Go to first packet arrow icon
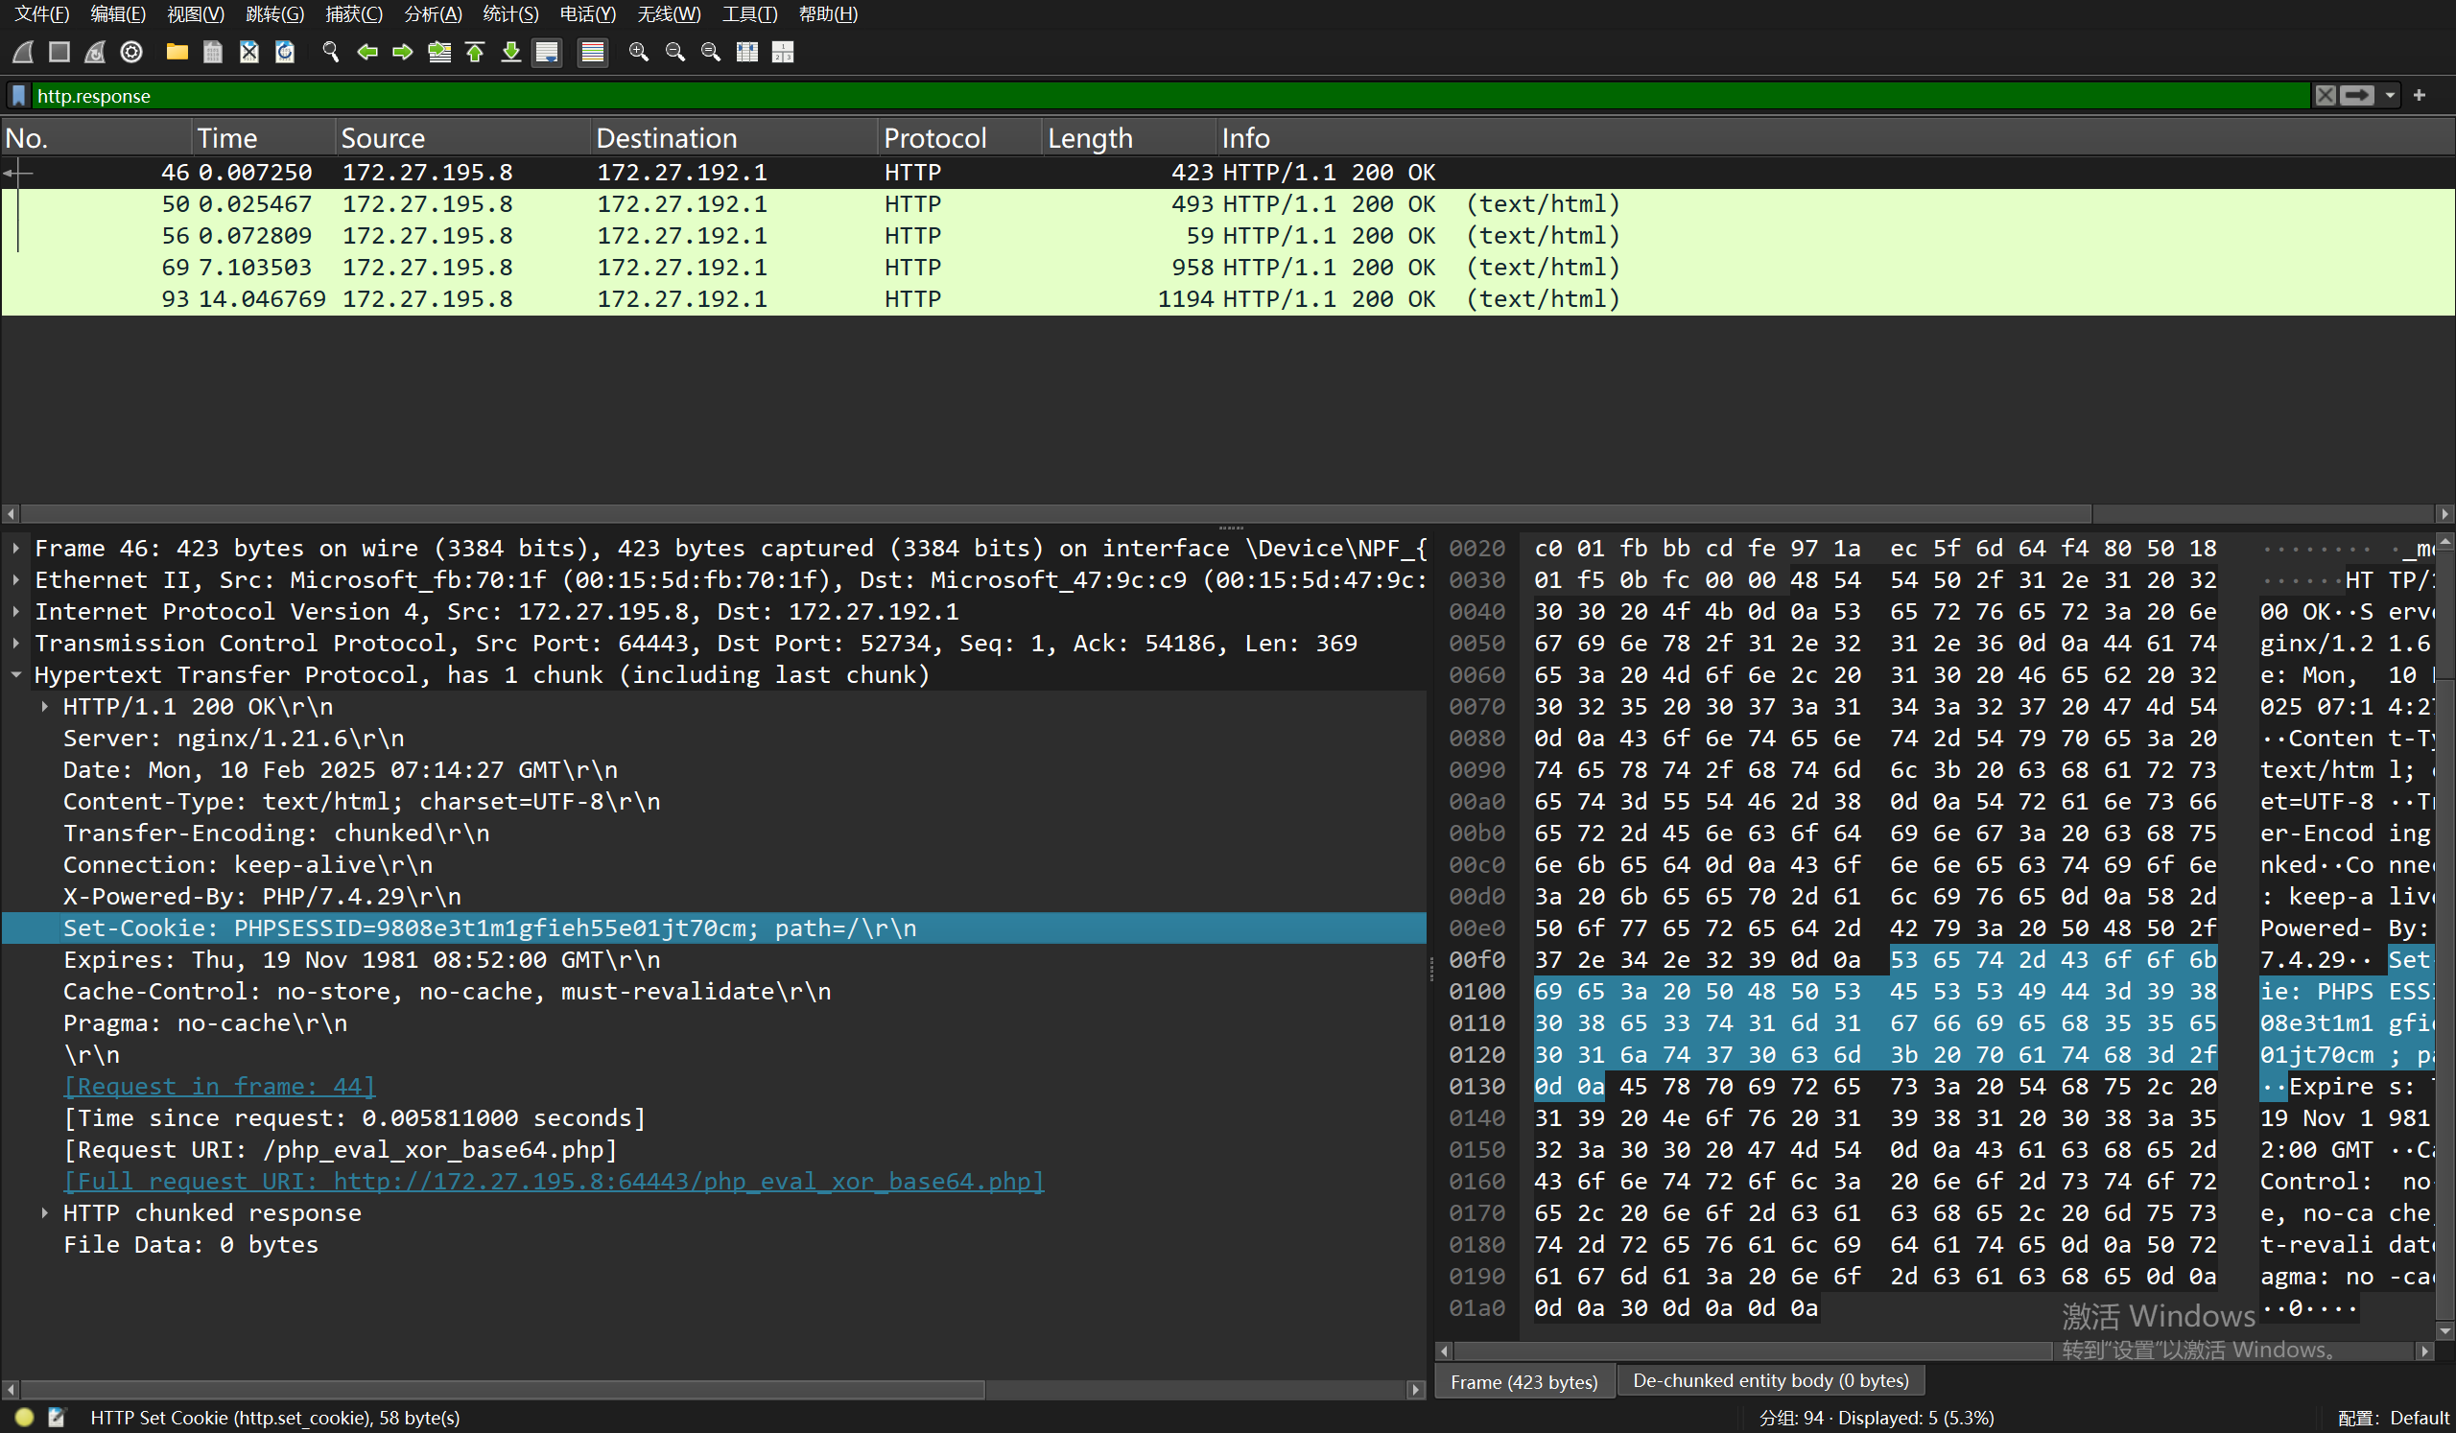This screenshot has height=1433, width=2456. [x=475, y=52]
